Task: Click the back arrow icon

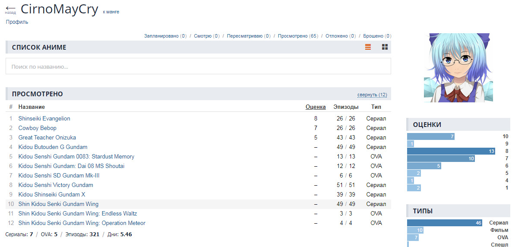Action: click(x=10, y=9)
